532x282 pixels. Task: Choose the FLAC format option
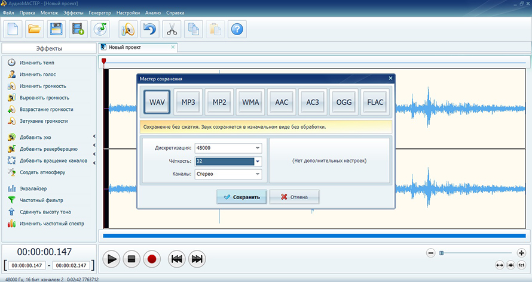(375, 102)
